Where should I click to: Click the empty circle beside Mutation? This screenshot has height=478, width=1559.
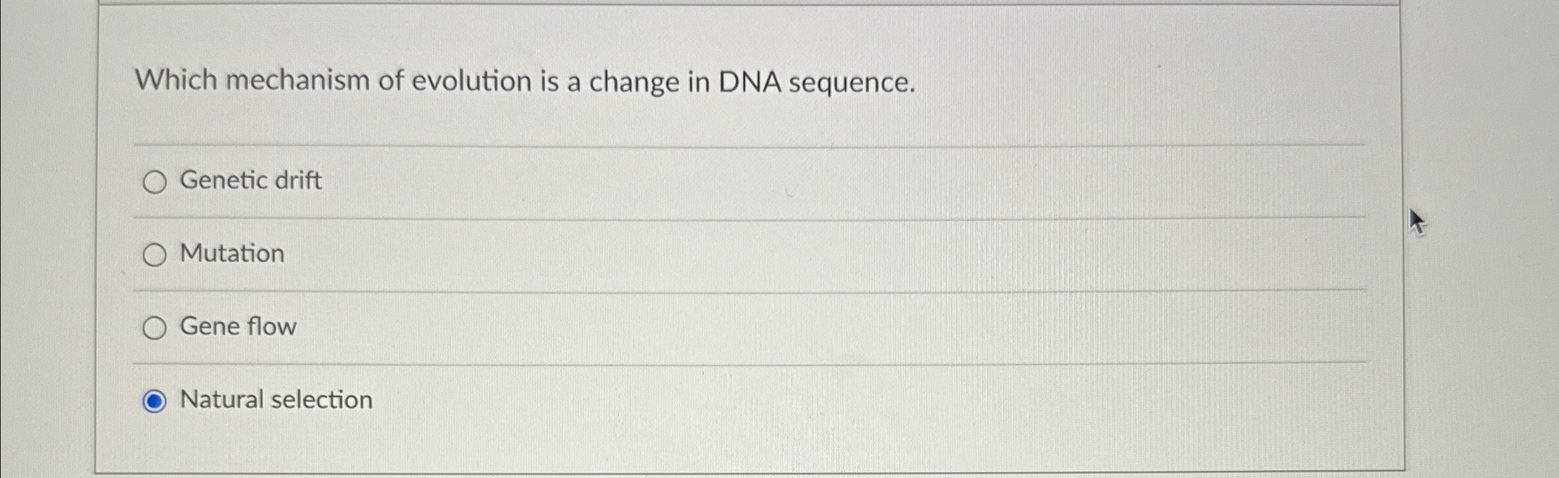pyautogui.click(x=155, y=255)
